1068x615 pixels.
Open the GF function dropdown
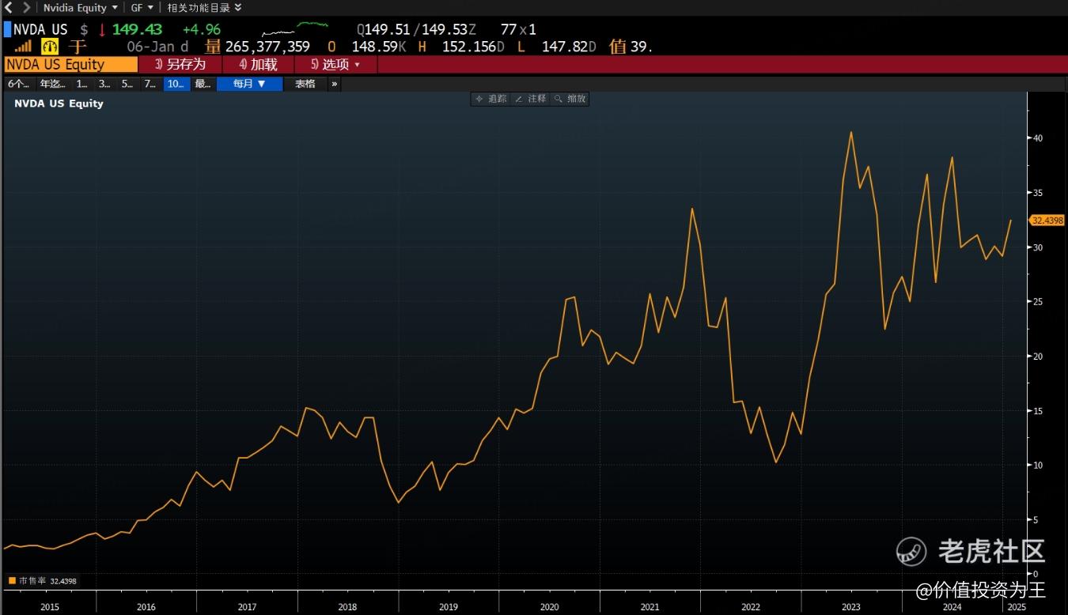coord(142,7)
